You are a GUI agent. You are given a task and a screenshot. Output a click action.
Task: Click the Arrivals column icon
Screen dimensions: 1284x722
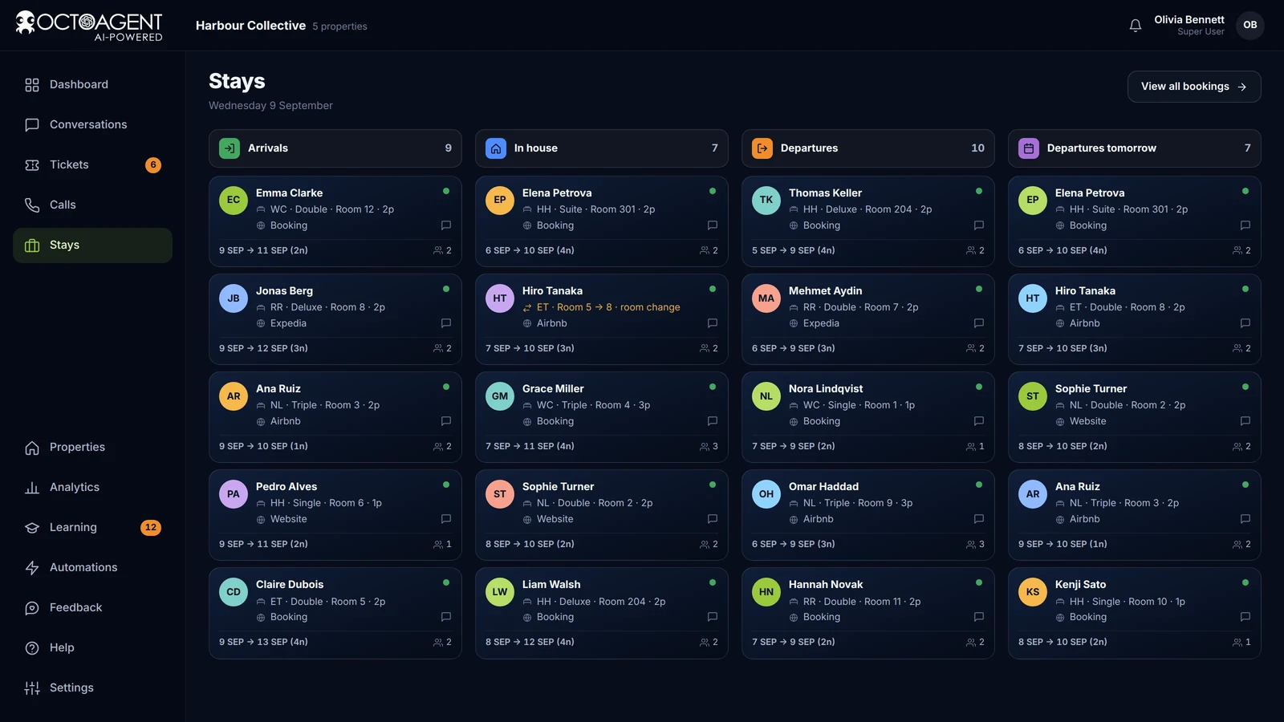pos(230,148)
